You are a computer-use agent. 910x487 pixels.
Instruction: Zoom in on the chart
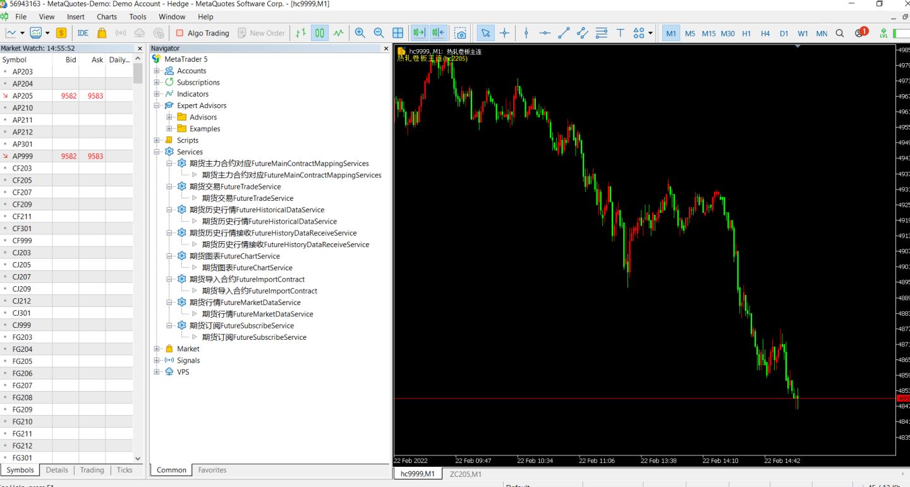(x=360, y=33)
